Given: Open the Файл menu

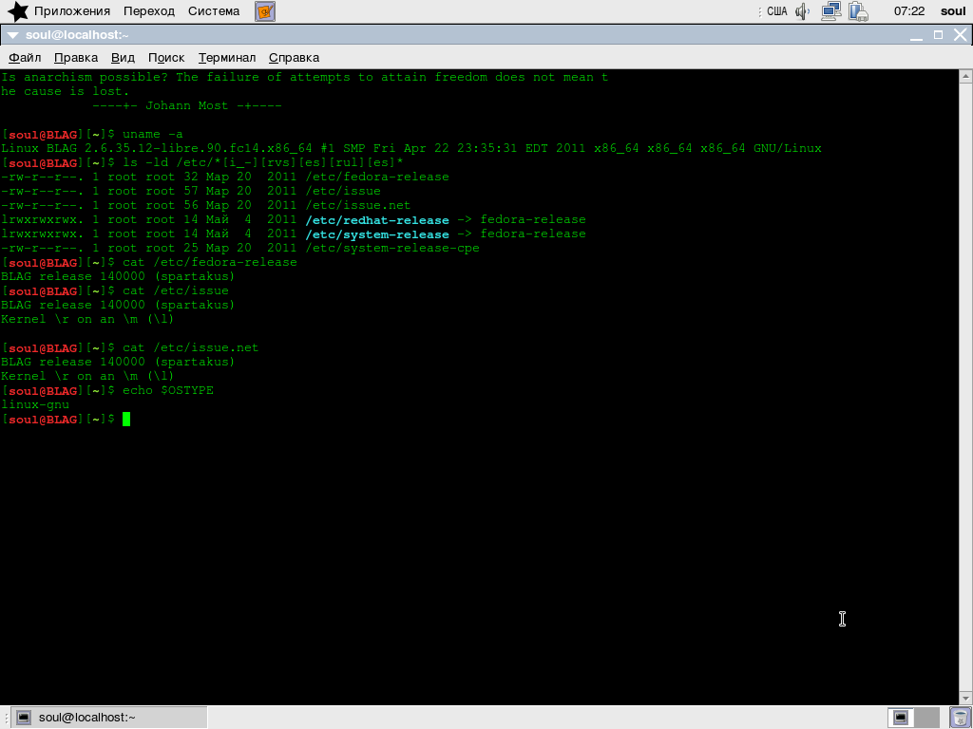Looking at the screenshot, I should [25, 58].
